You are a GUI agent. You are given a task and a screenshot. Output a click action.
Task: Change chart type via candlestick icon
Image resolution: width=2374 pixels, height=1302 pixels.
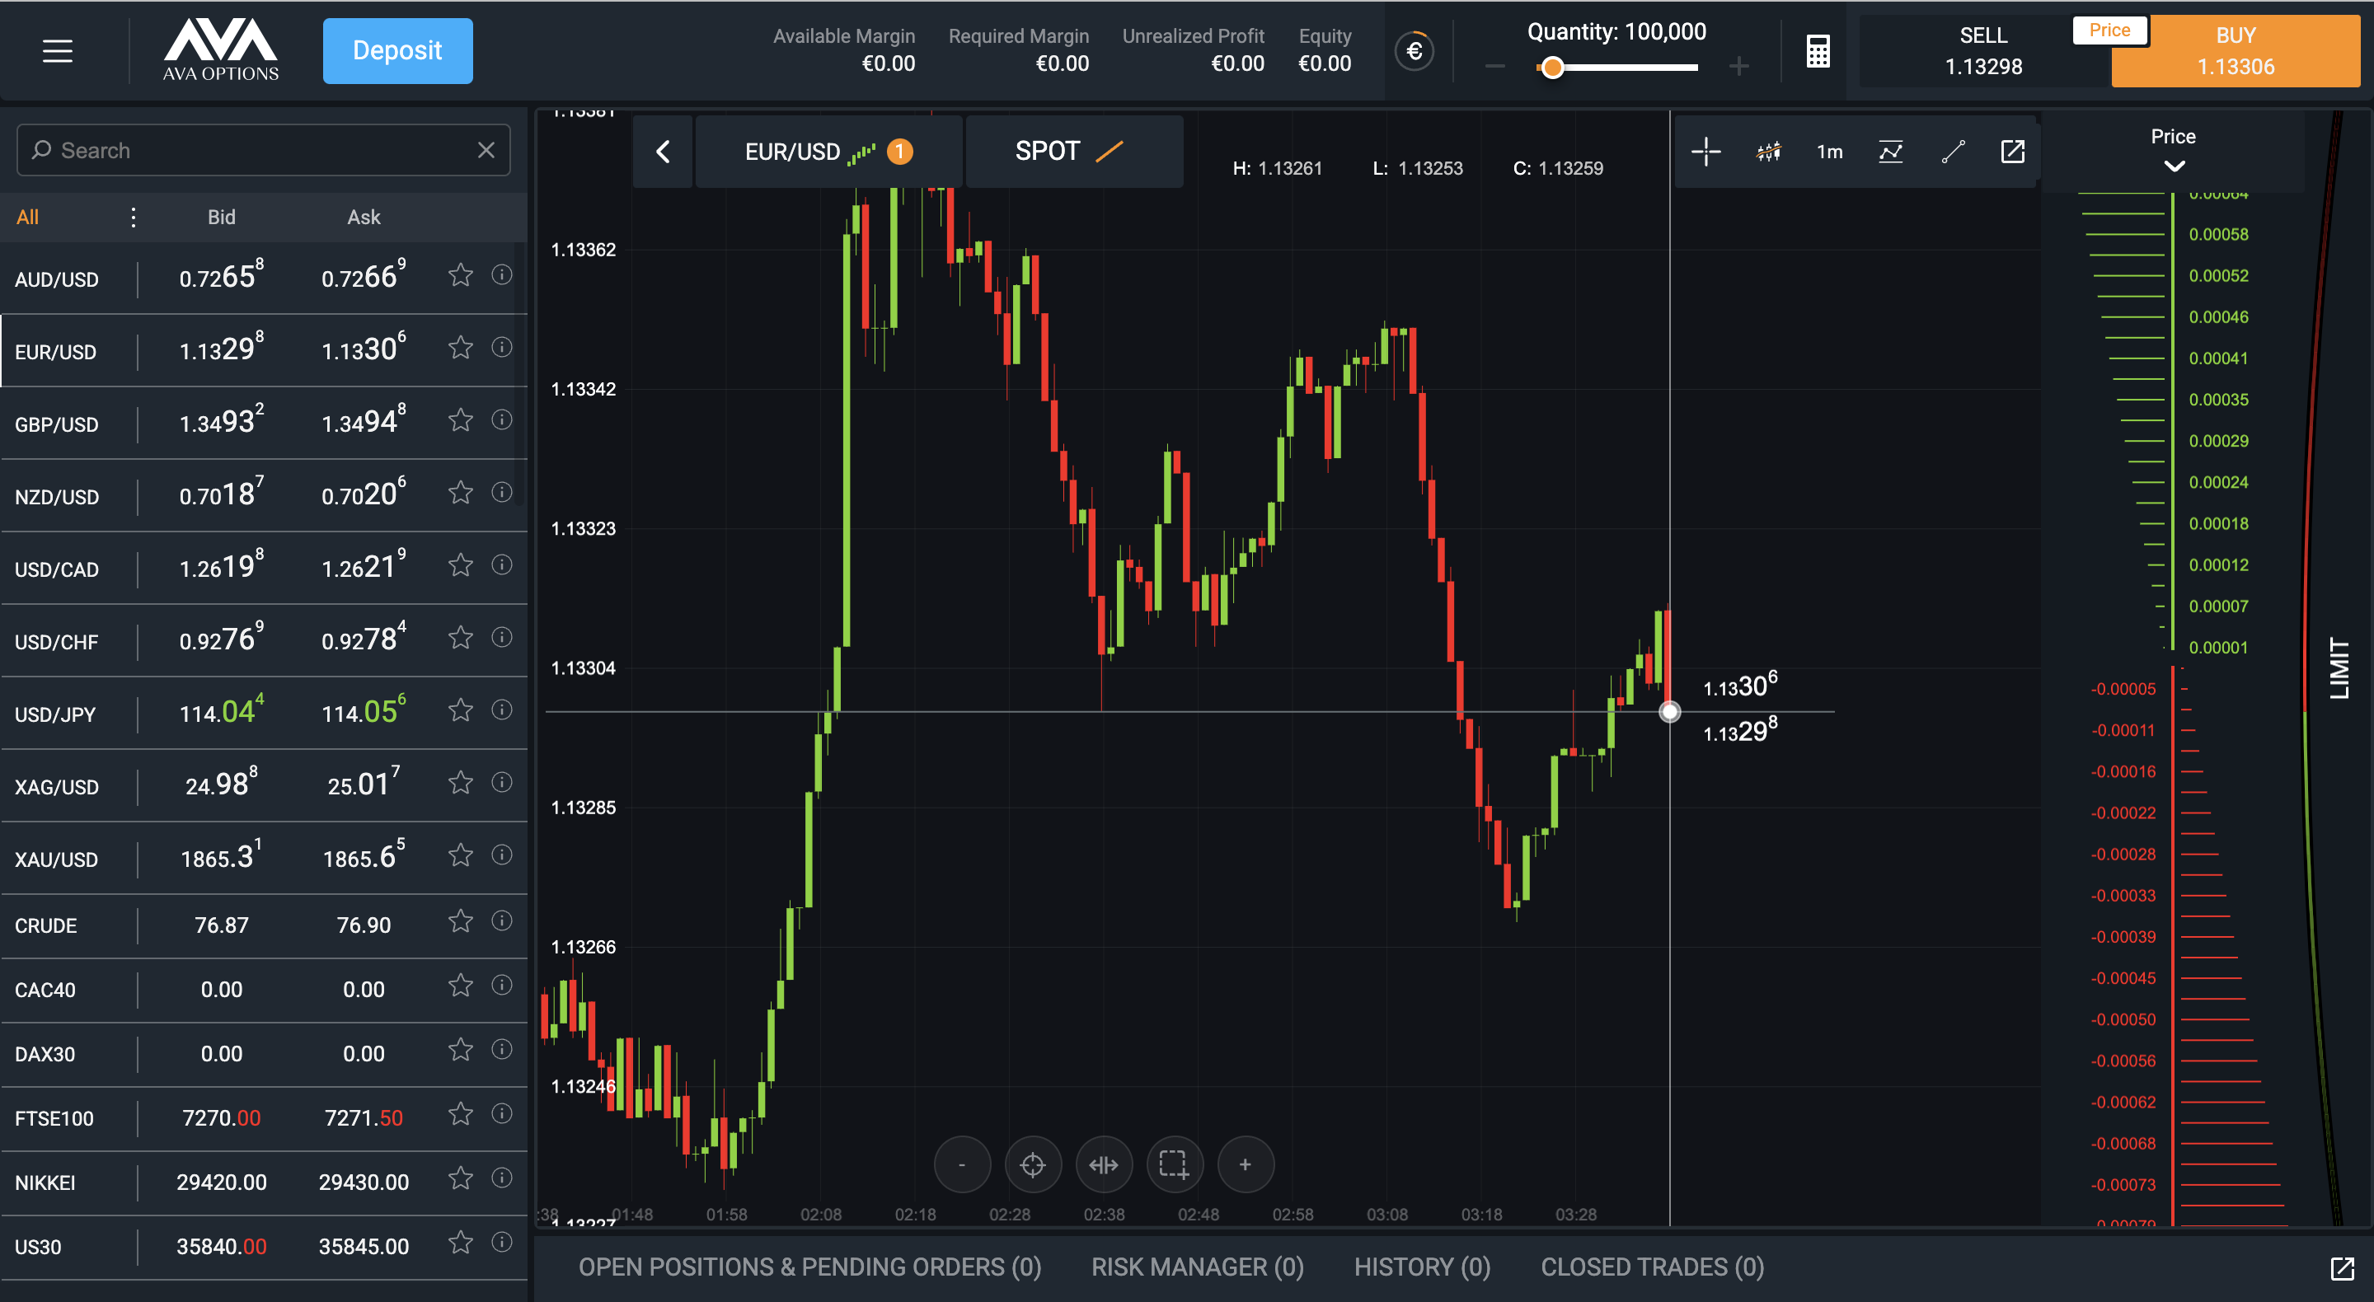coord(1767,151)
